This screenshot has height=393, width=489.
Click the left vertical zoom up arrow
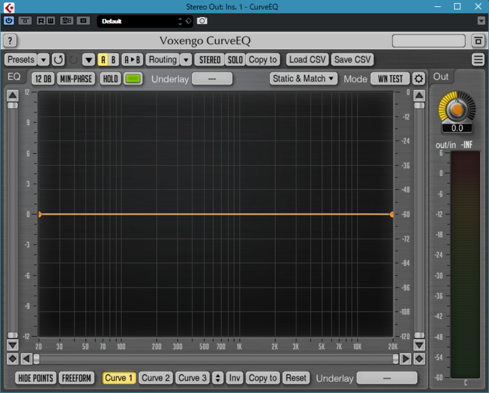12,95
